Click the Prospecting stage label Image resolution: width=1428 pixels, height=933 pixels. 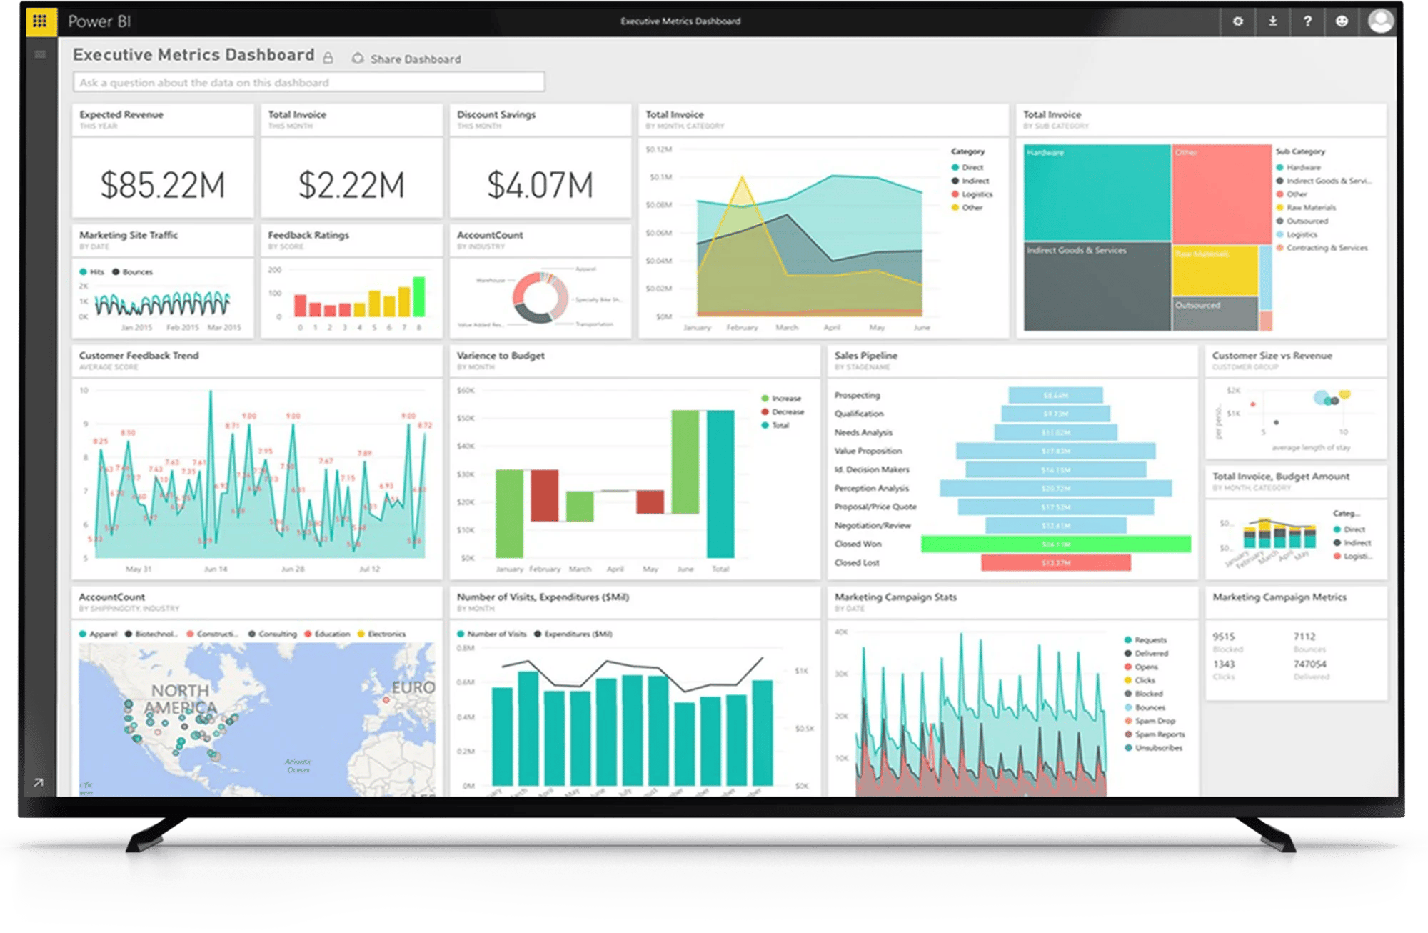pos(857,395)
